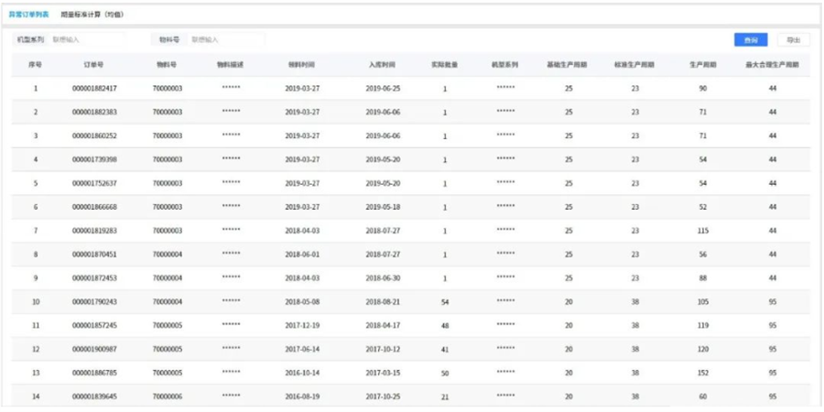This screenshot has width=824, height=412.
Task: Click order number 000001739398 row
Action: pos(93,159)
